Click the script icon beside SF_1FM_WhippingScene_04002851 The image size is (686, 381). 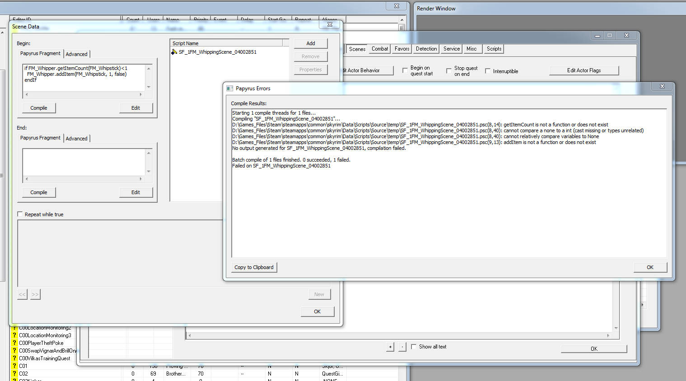pos(174,52)
